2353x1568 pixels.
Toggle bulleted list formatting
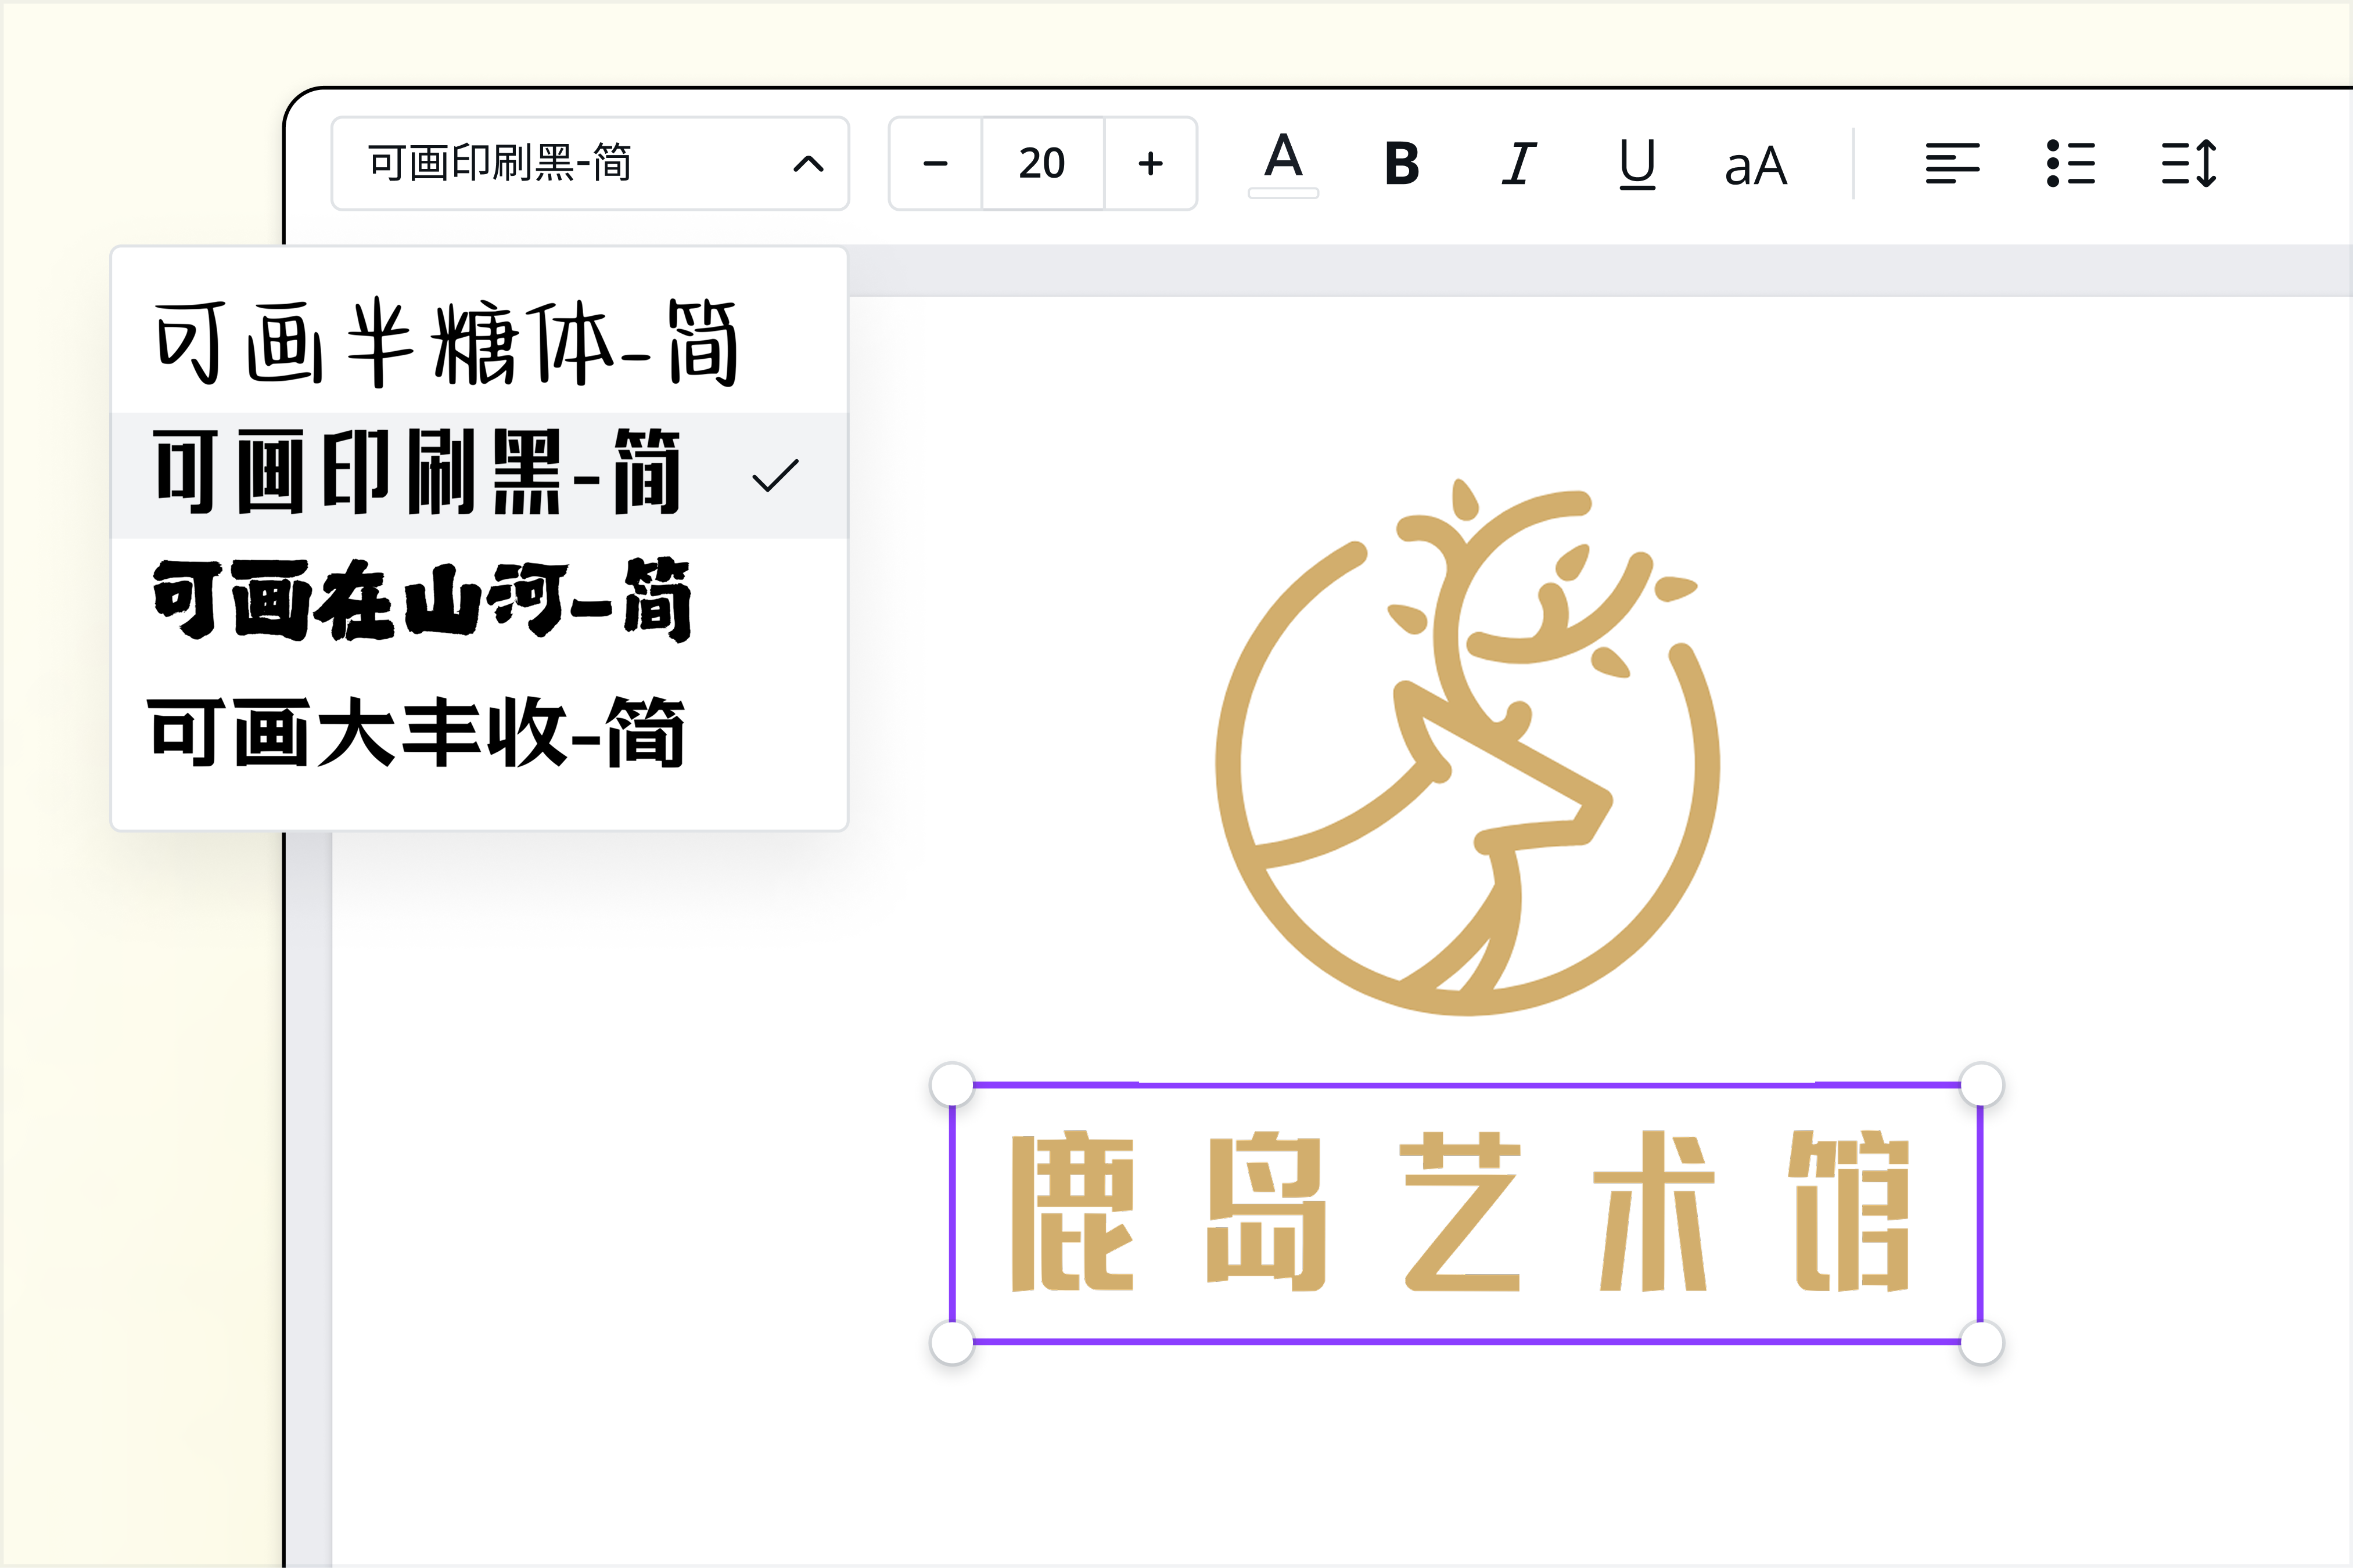2071,164
